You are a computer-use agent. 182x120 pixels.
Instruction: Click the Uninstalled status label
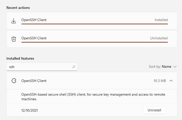coord(159,38)
